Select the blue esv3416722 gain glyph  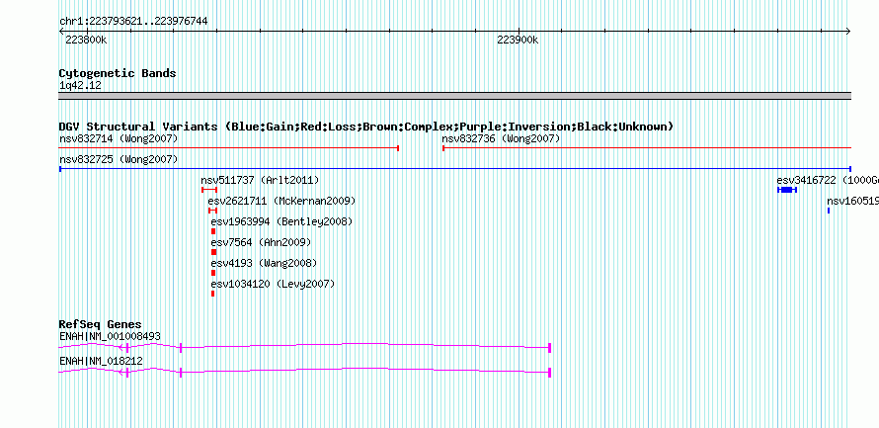787,190
